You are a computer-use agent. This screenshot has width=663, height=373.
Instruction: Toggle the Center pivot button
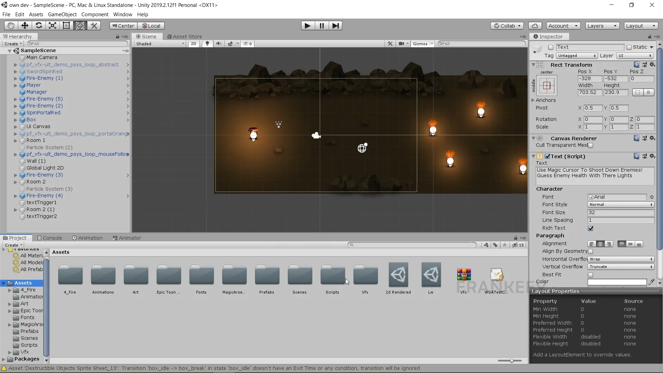[123, 26]
